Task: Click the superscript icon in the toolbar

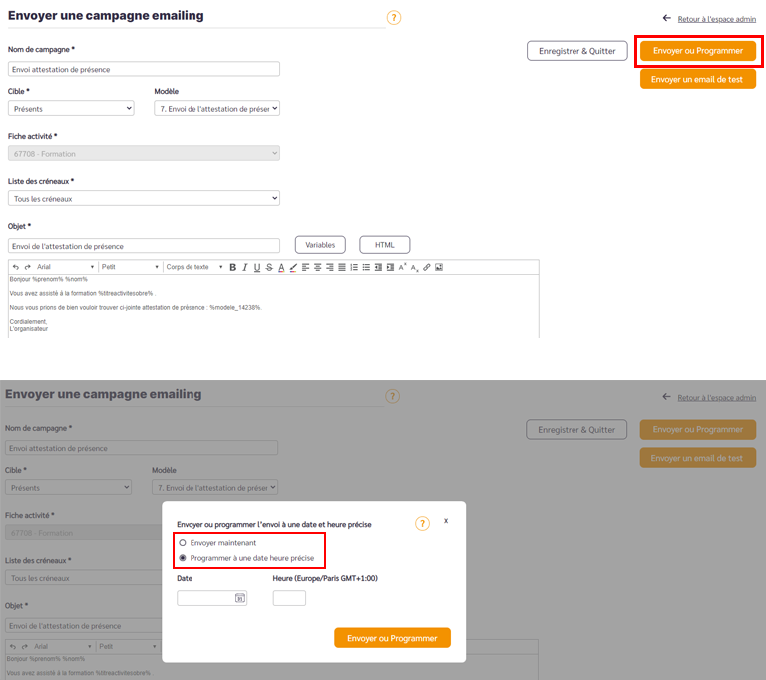Action: click(x=403, y=267)
